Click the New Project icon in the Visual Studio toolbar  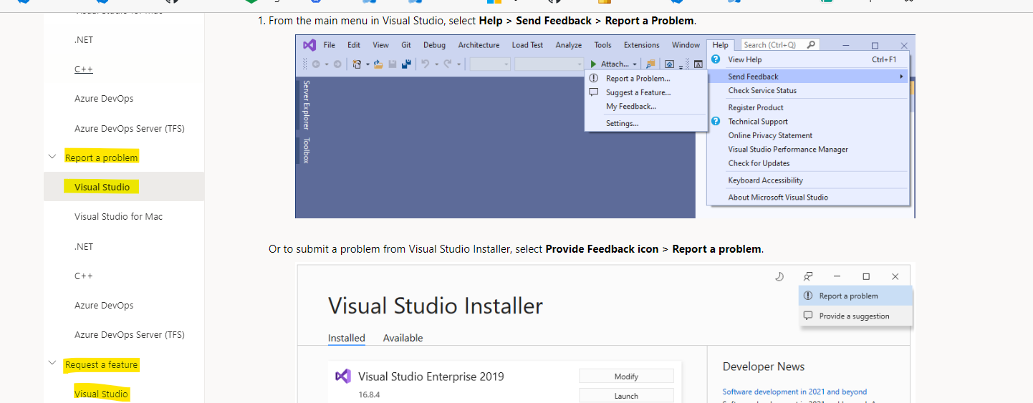coord(357,64)
